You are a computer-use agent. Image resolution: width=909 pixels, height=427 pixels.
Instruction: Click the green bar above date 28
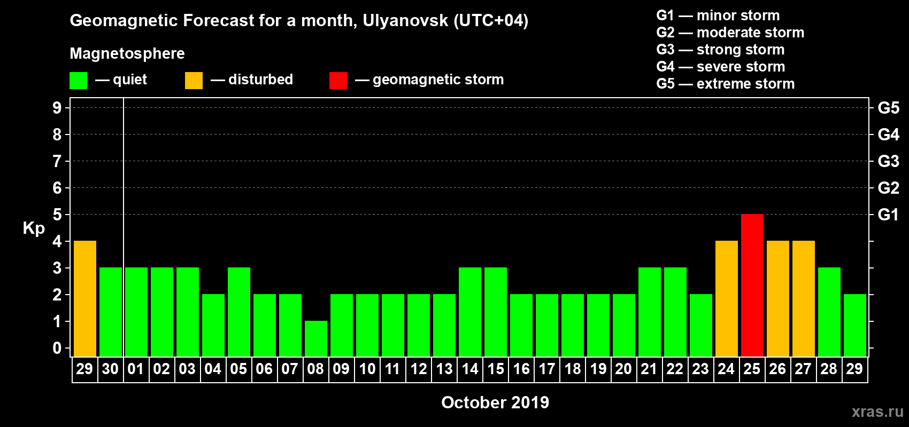pos(829,312)
